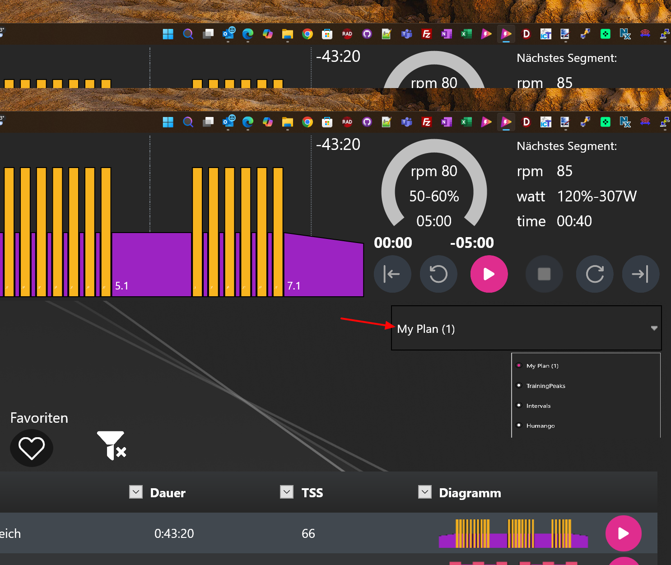
Task: Toggle the Favoriten heart icon
Action: click(x=32, y=448)
